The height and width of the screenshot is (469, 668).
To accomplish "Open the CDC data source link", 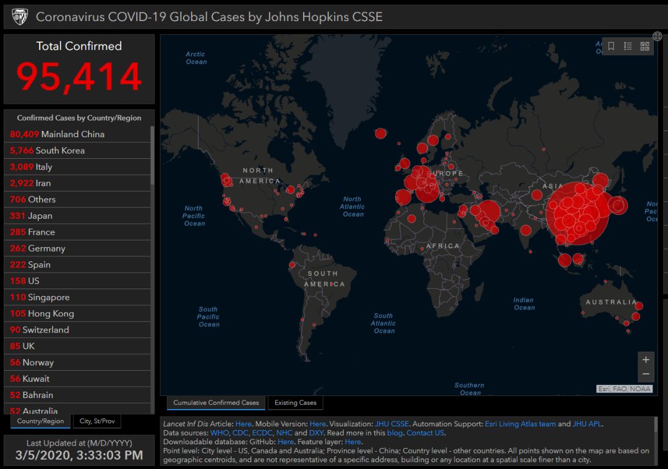I will tap(240, 433).
